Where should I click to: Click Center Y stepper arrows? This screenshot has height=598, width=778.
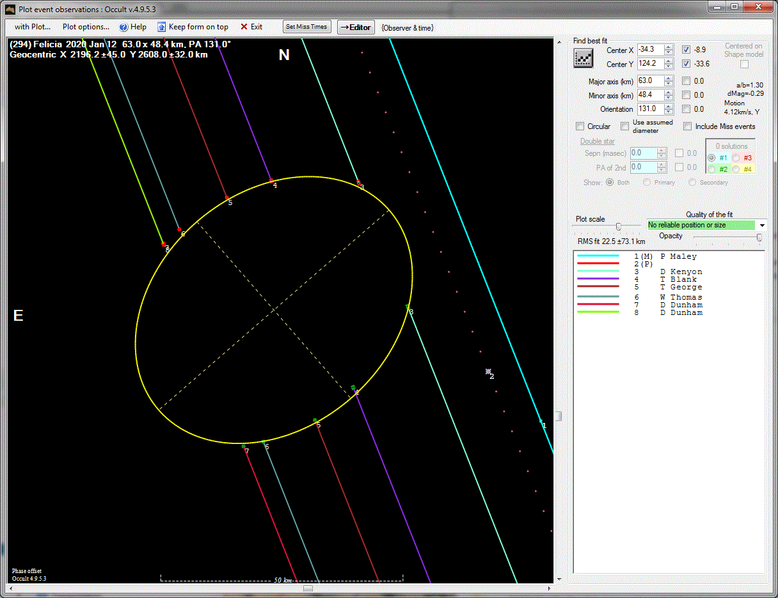click(669, 64)
